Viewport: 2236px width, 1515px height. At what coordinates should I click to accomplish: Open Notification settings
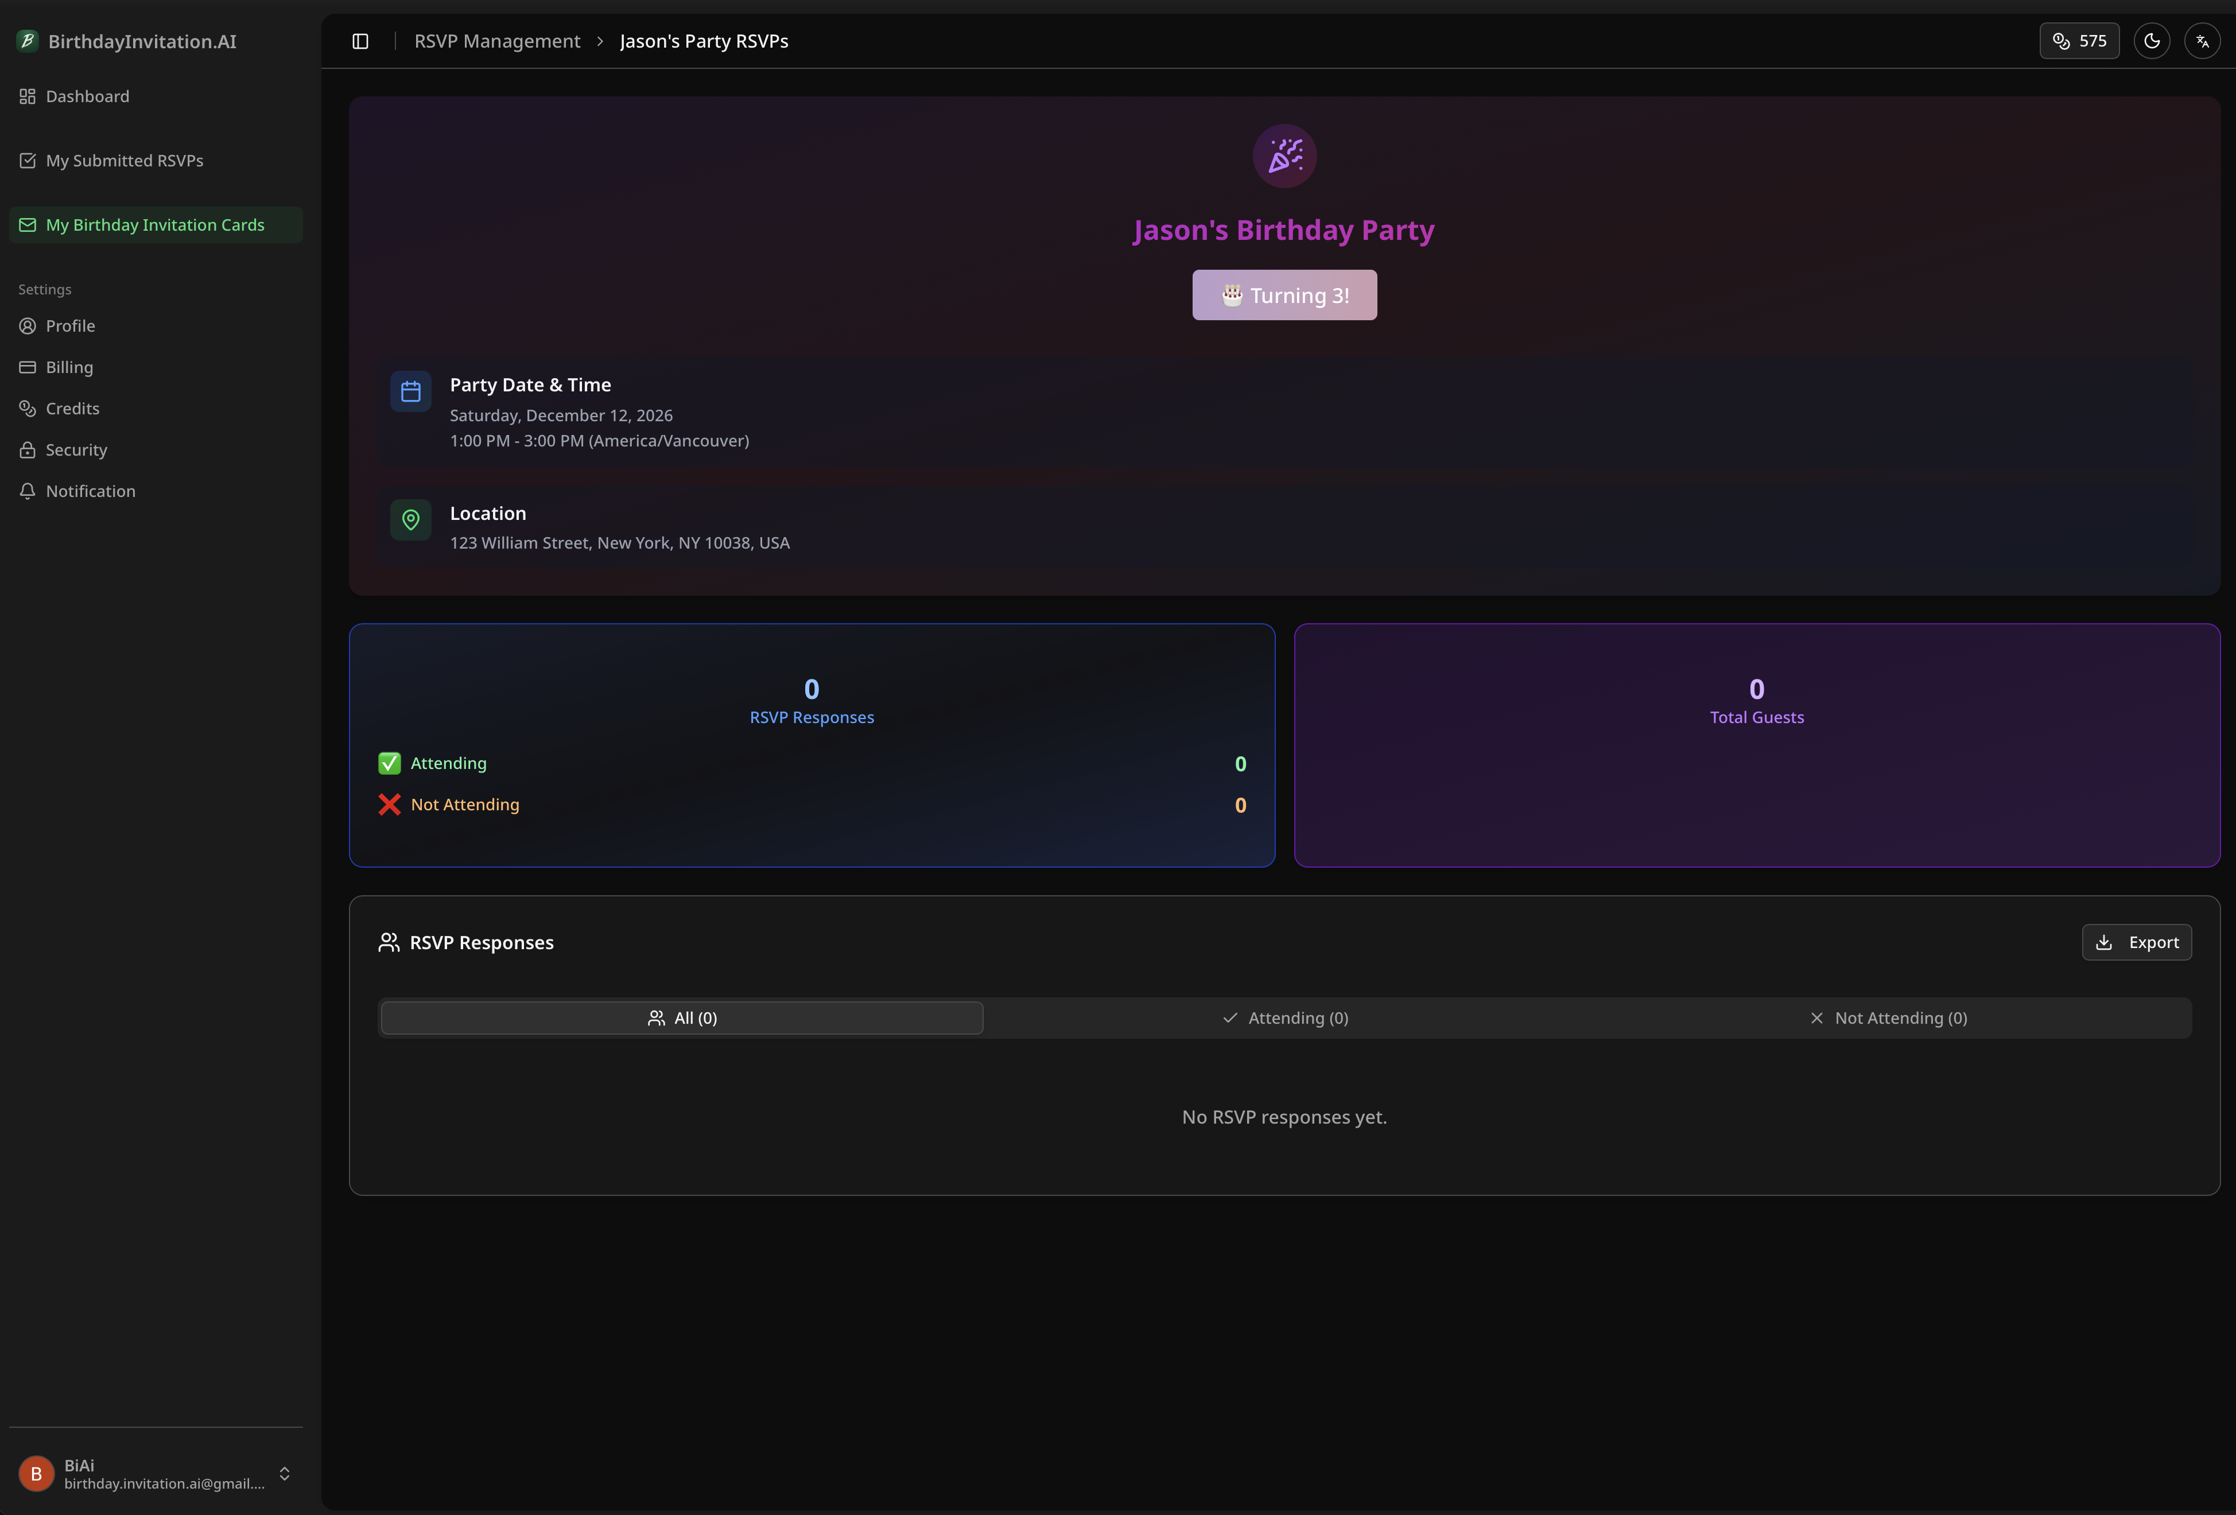coord(91,492)
